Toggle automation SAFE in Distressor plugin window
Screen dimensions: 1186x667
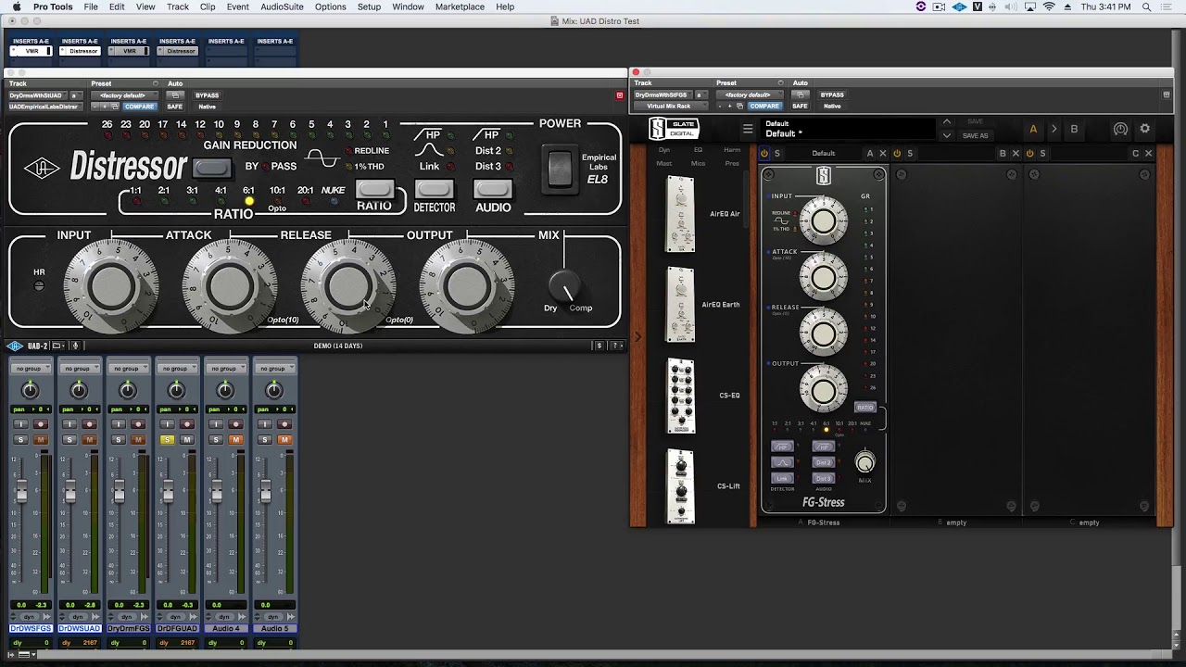[x=174, y=107]
